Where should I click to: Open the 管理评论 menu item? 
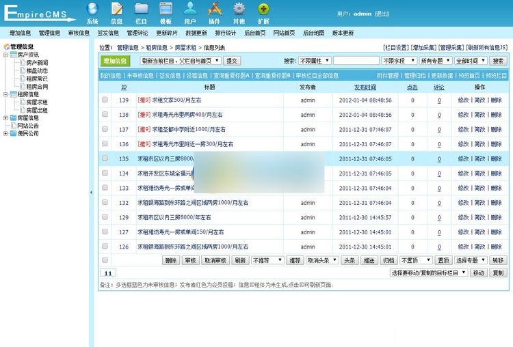(x=137, y=33)
